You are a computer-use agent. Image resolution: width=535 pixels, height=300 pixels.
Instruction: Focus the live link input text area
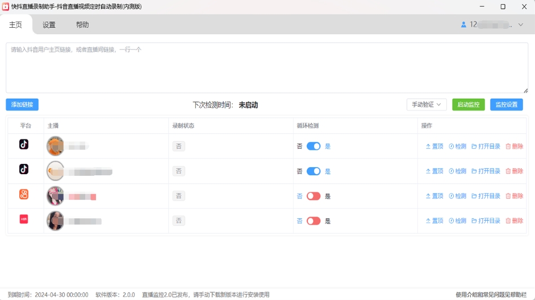[x=267, y=67]
